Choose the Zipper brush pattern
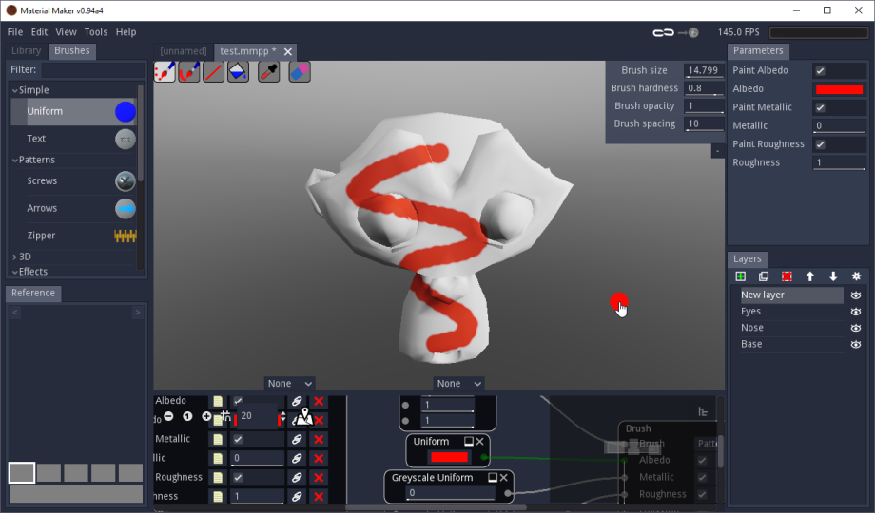 (42, 236)
